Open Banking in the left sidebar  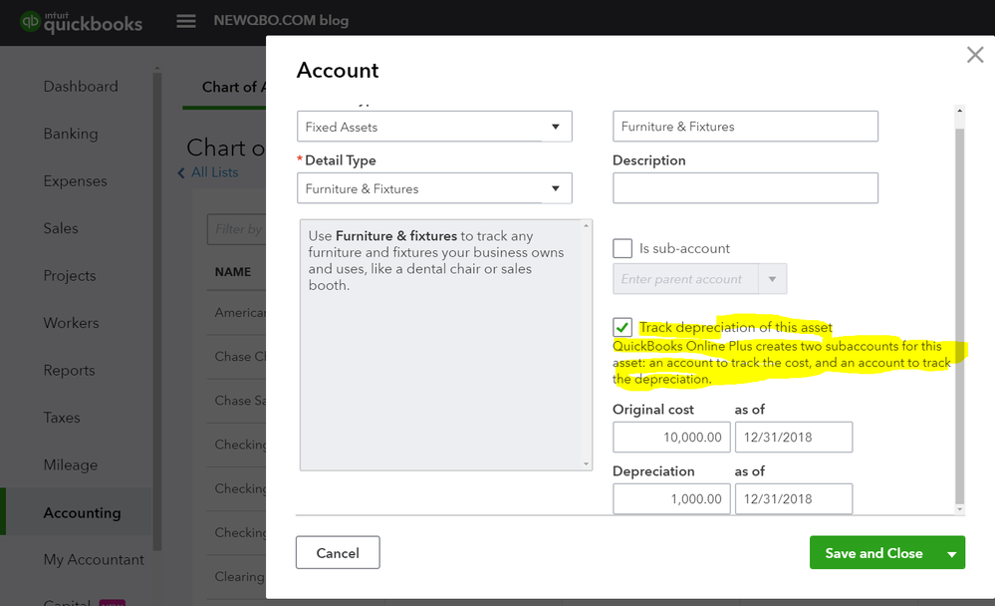point(71,134)
